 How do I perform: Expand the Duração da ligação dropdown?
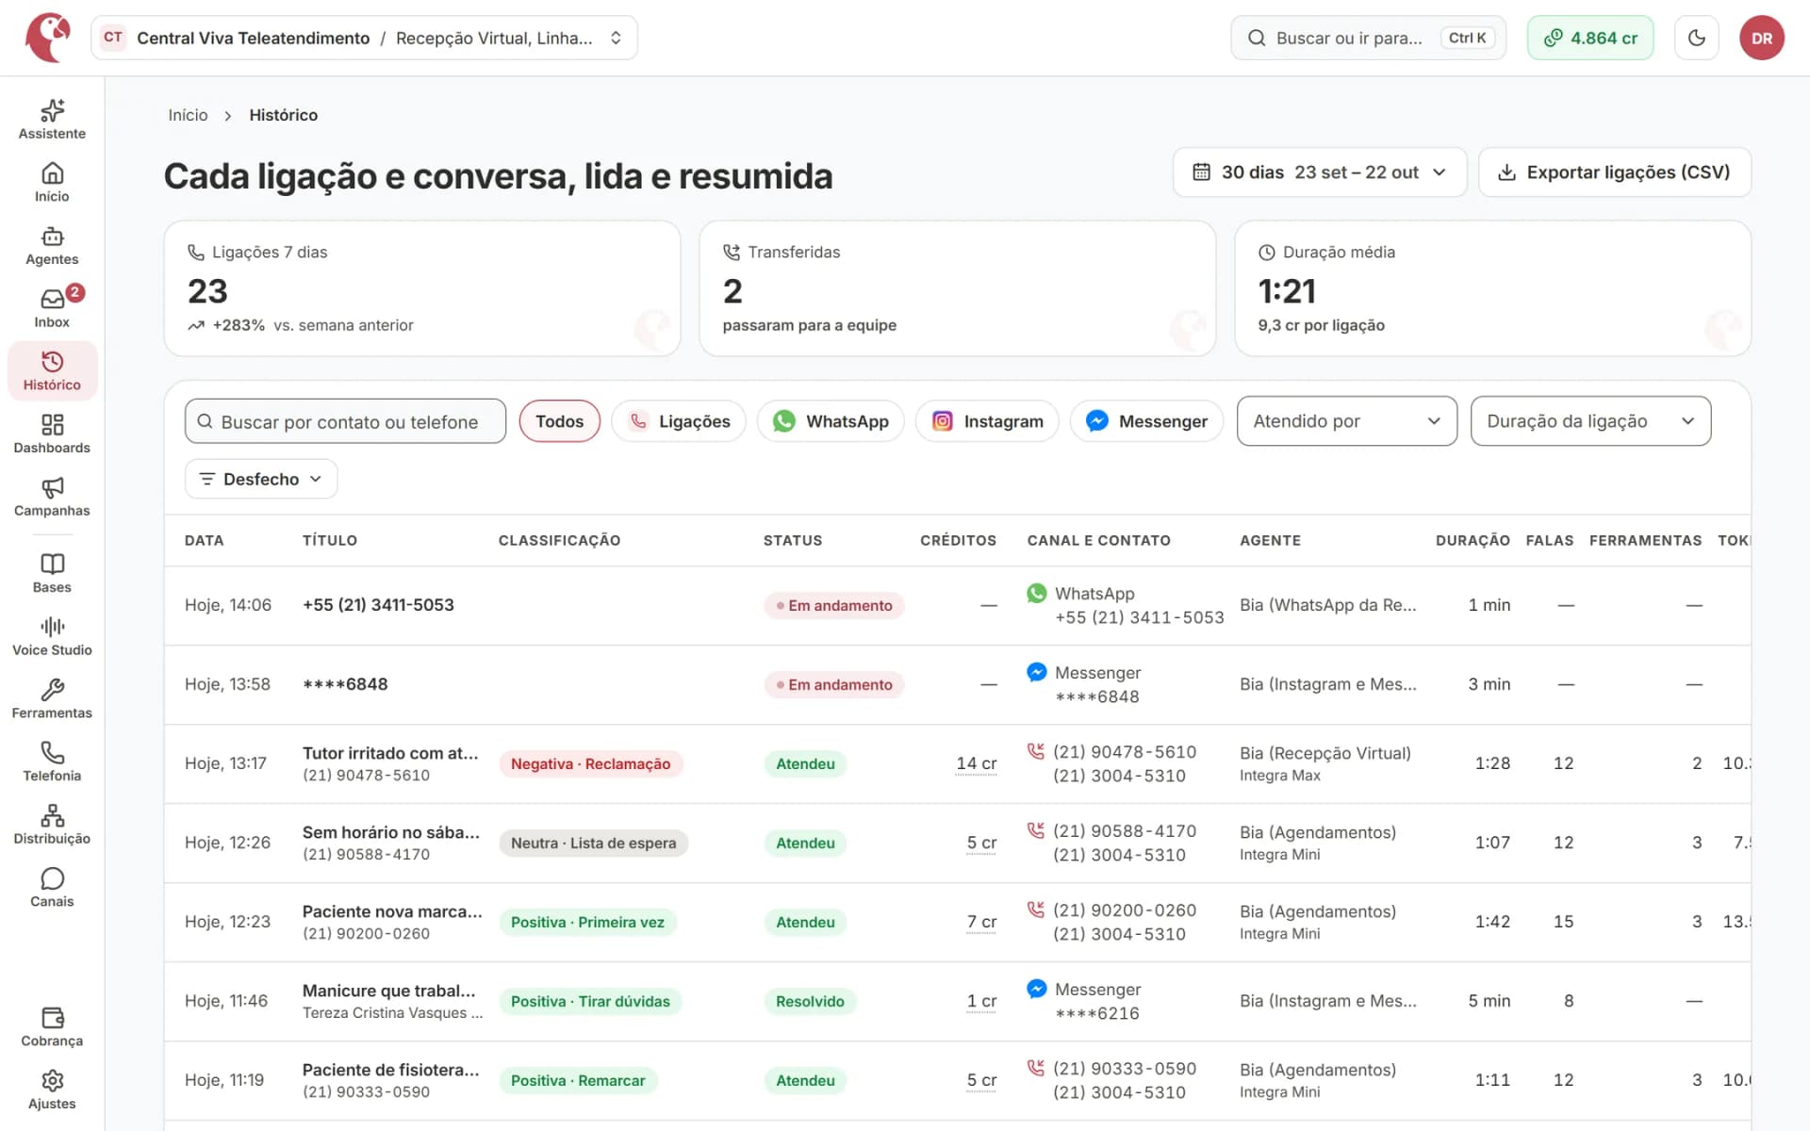tap(1590, 421)
